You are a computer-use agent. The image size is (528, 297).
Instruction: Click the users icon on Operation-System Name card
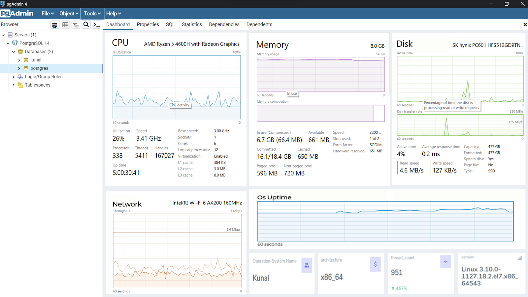(x=307, y=265)
